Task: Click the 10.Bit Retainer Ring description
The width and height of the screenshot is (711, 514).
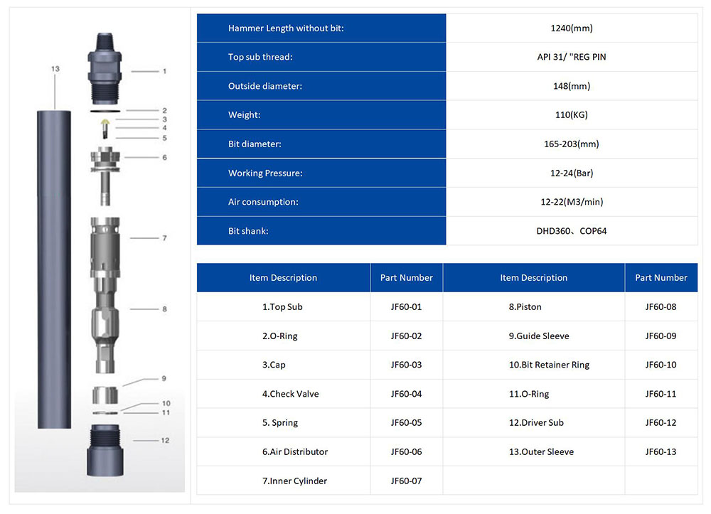Action: click(x=548, y=365)
